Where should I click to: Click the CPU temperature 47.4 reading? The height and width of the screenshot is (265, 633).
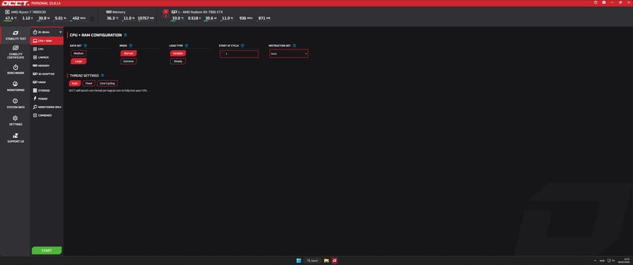(x=11, y=18)
